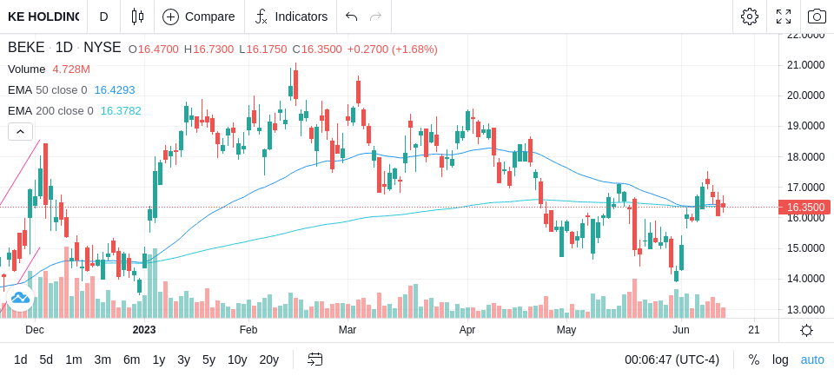
Task: Select the 3y time range
Action: [x=183, y=360]
